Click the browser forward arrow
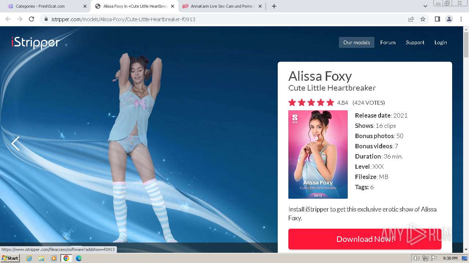 coord(20,19)
